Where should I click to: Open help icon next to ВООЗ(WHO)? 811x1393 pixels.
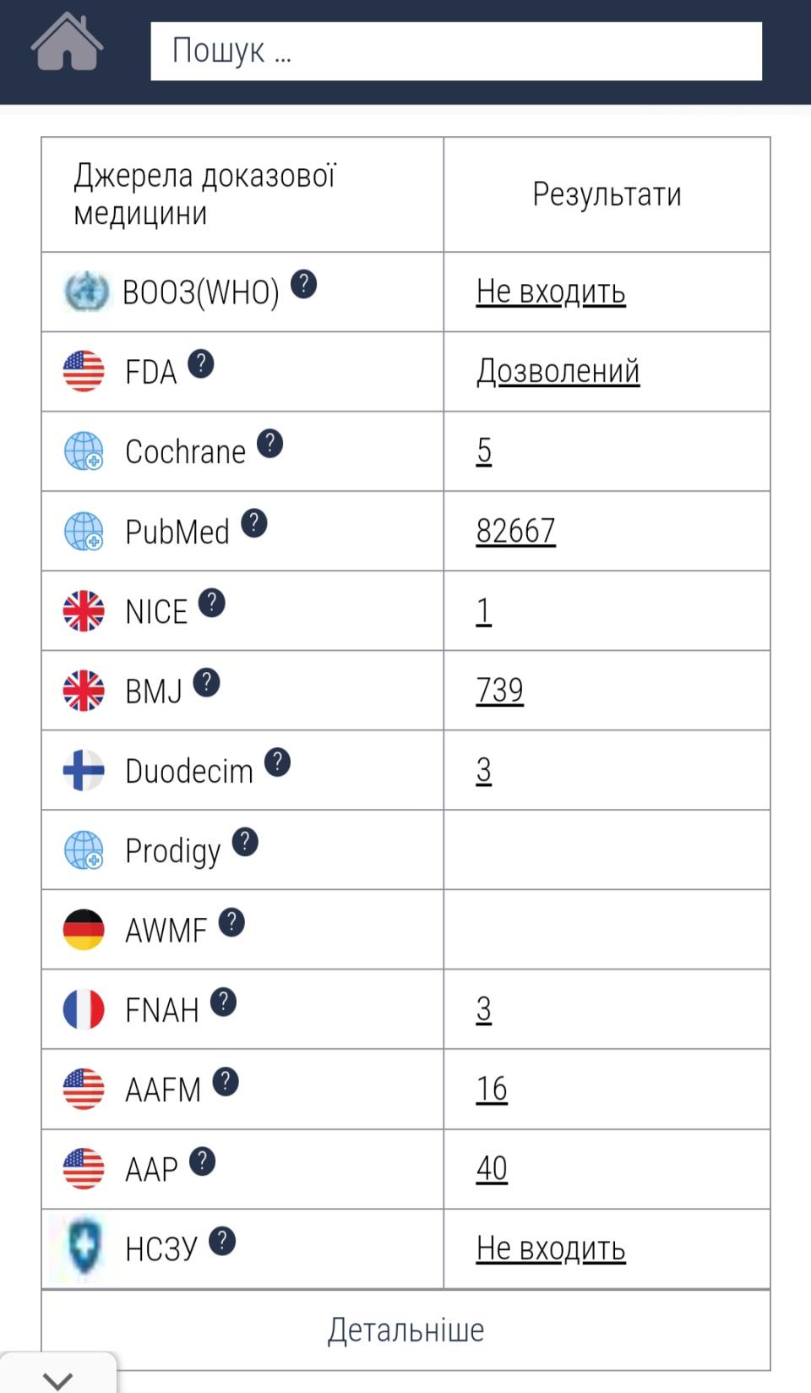tap(304, 284)
